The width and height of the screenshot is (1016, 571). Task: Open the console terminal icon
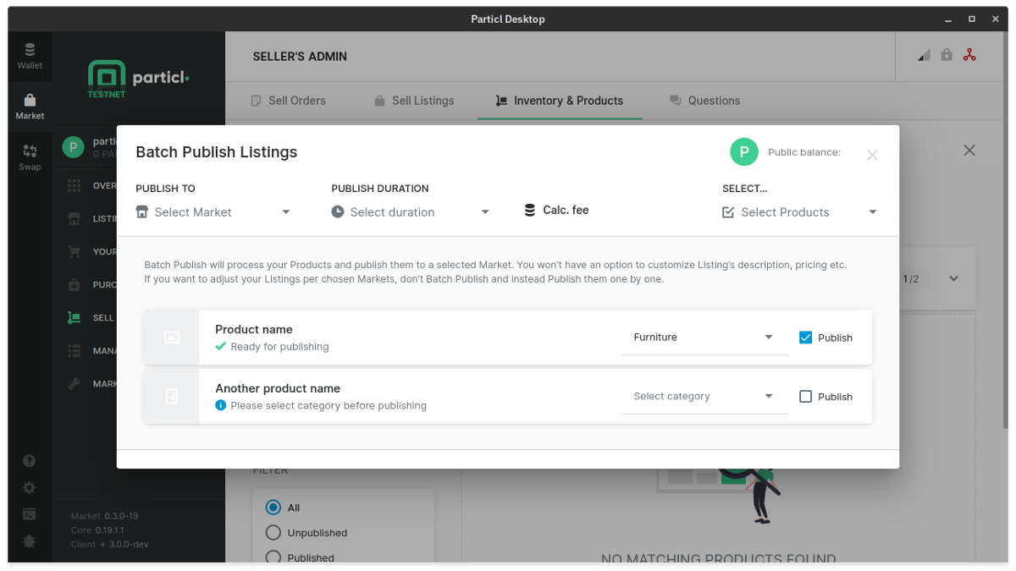tap(30, 513)
